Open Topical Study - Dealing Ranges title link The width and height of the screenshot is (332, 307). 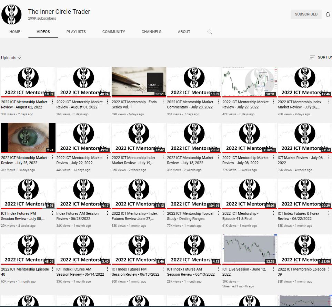[190, 216]
